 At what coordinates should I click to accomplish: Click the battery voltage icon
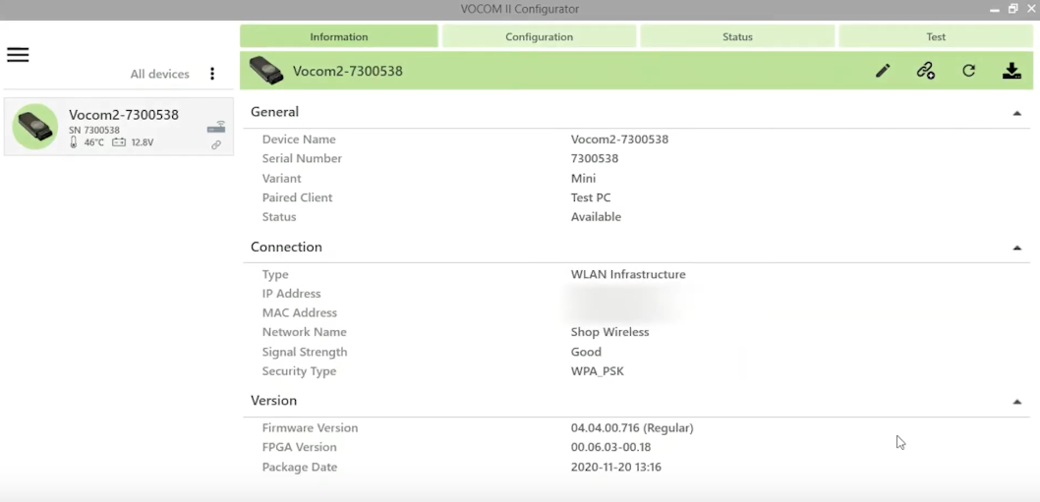(x=119, y=141)
